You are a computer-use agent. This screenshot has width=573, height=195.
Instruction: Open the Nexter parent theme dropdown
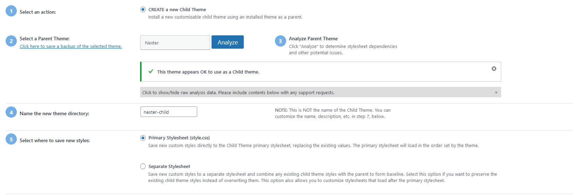(175, 43)
